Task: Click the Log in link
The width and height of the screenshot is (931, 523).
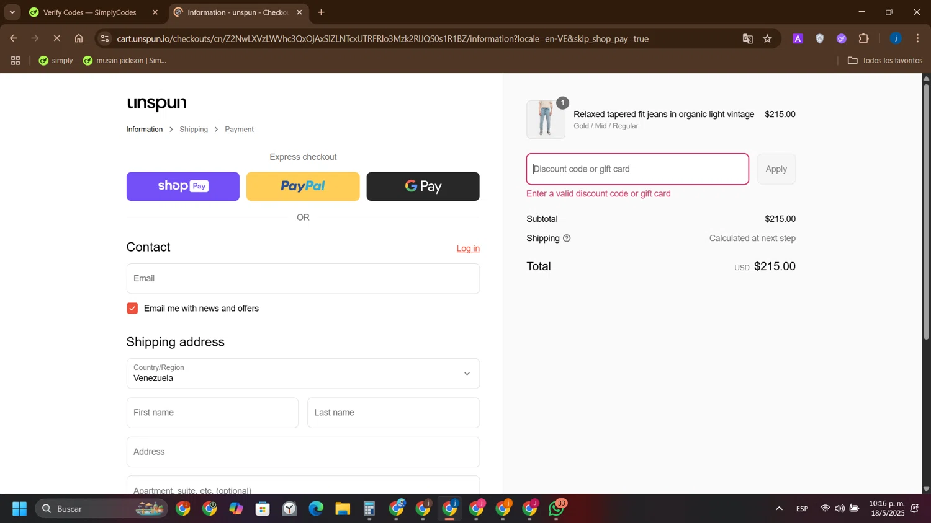Action: (x=468, y=248)
